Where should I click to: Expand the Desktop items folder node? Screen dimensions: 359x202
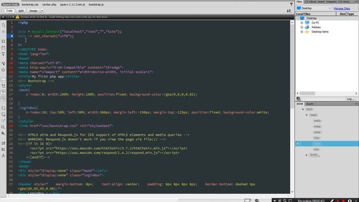(x=302, y=32)
